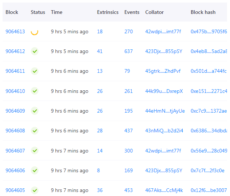The image size is (230, 196).
Task: View the 36 extrinsics of block 9064605
Action: click(100, 190)
